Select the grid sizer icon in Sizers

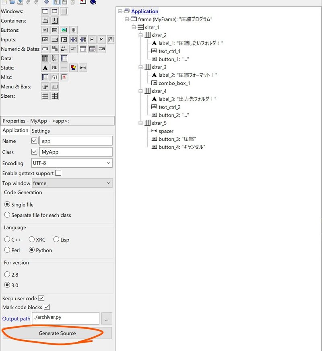click(55, 96)
